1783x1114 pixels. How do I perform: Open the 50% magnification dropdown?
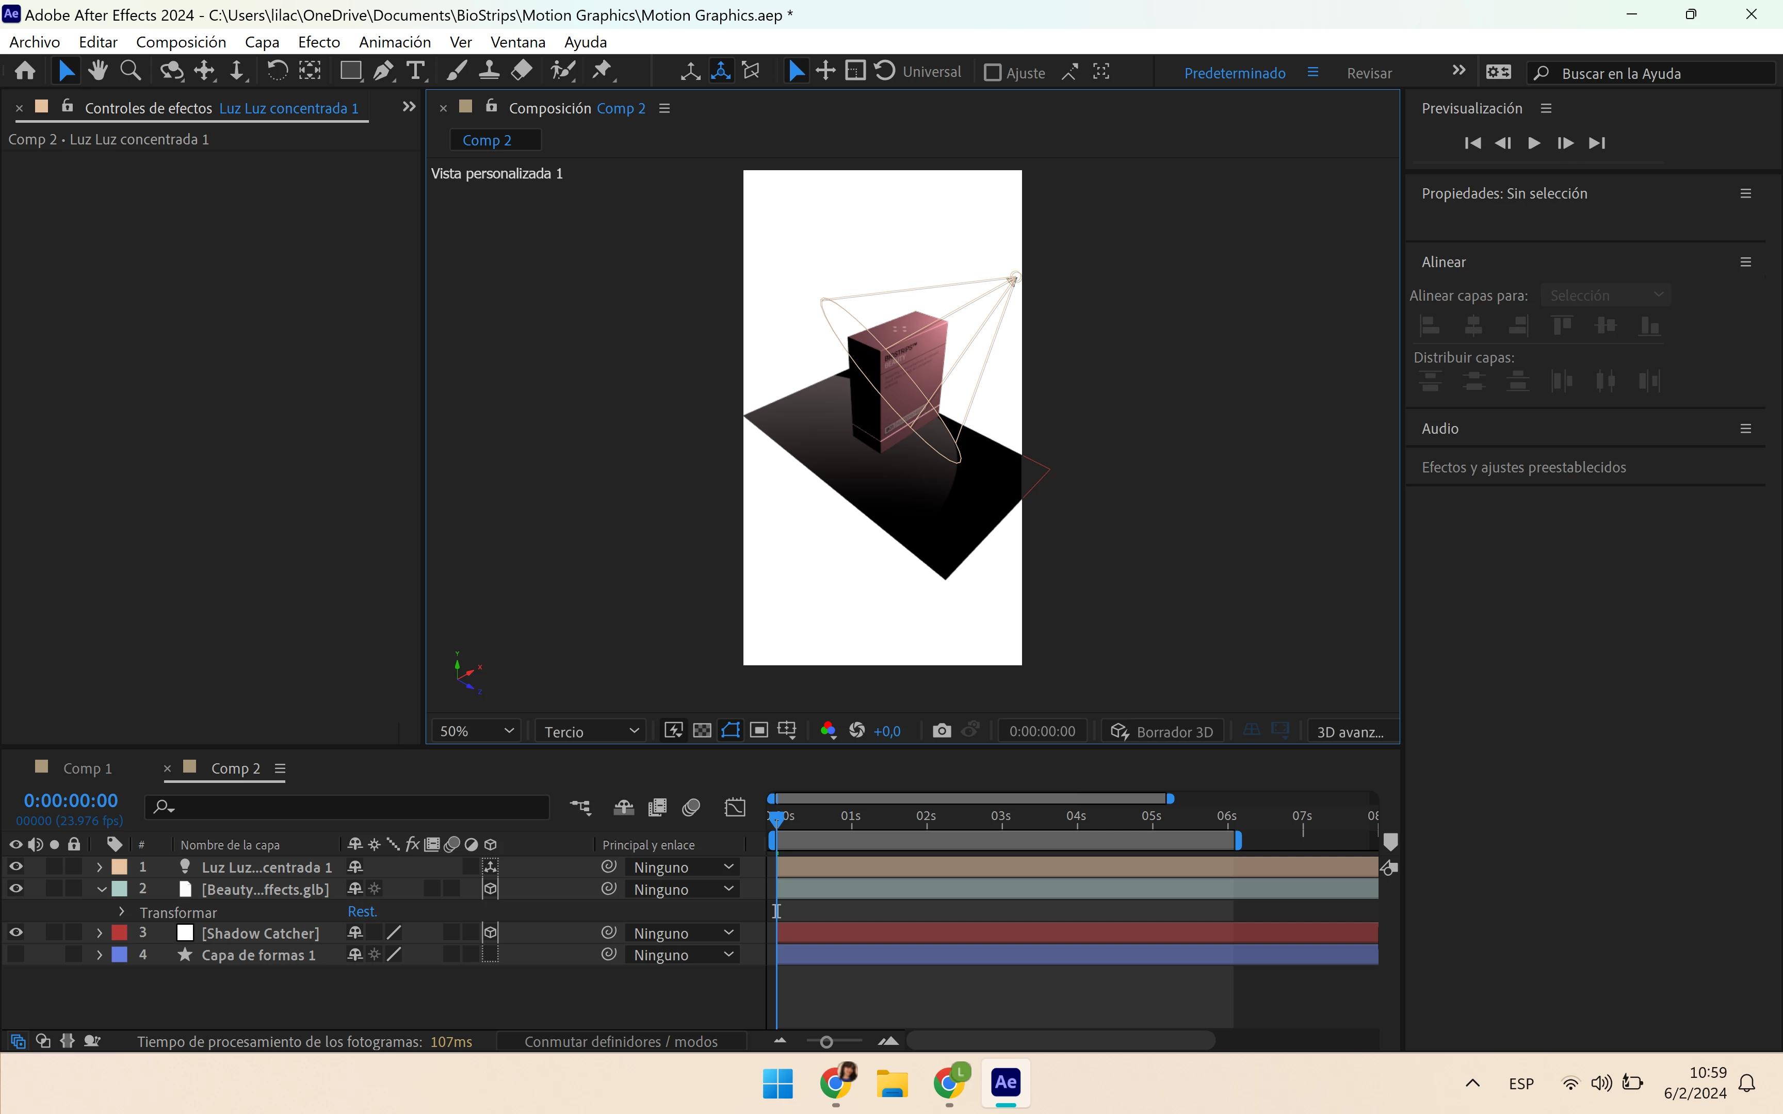(476, 731)
